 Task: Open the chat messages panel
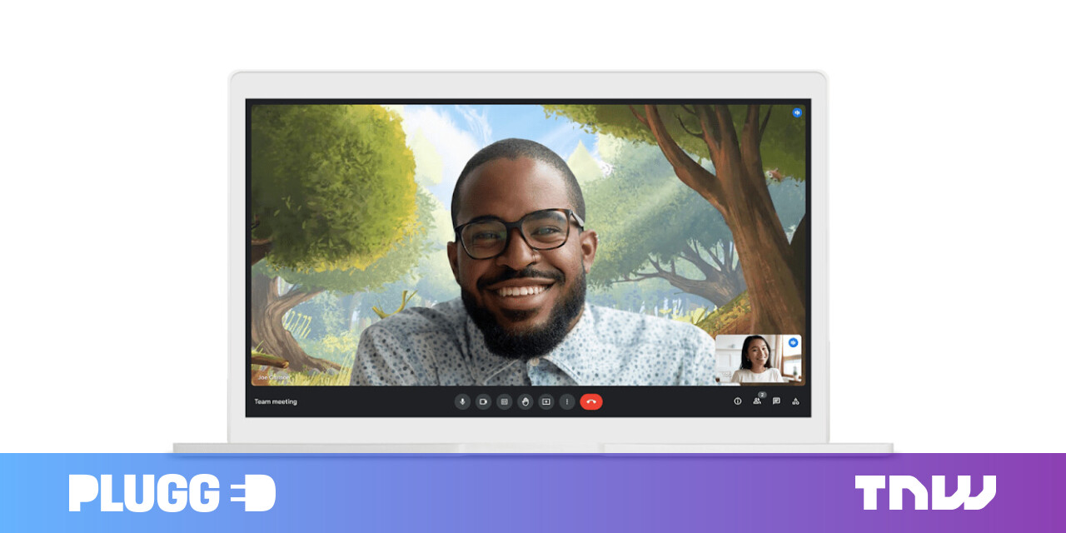tap(776, 401)
